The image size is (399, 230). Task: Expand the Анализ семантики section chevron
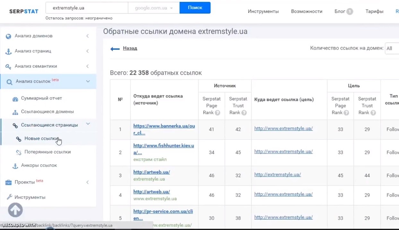point(88,66)
